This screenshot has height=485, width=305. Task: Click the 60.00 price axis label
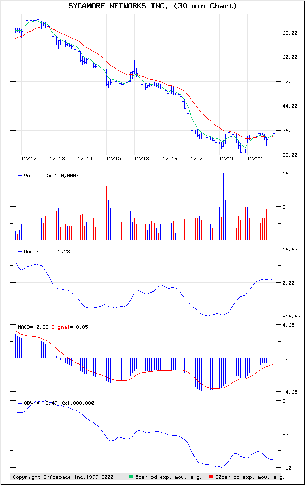290,57
